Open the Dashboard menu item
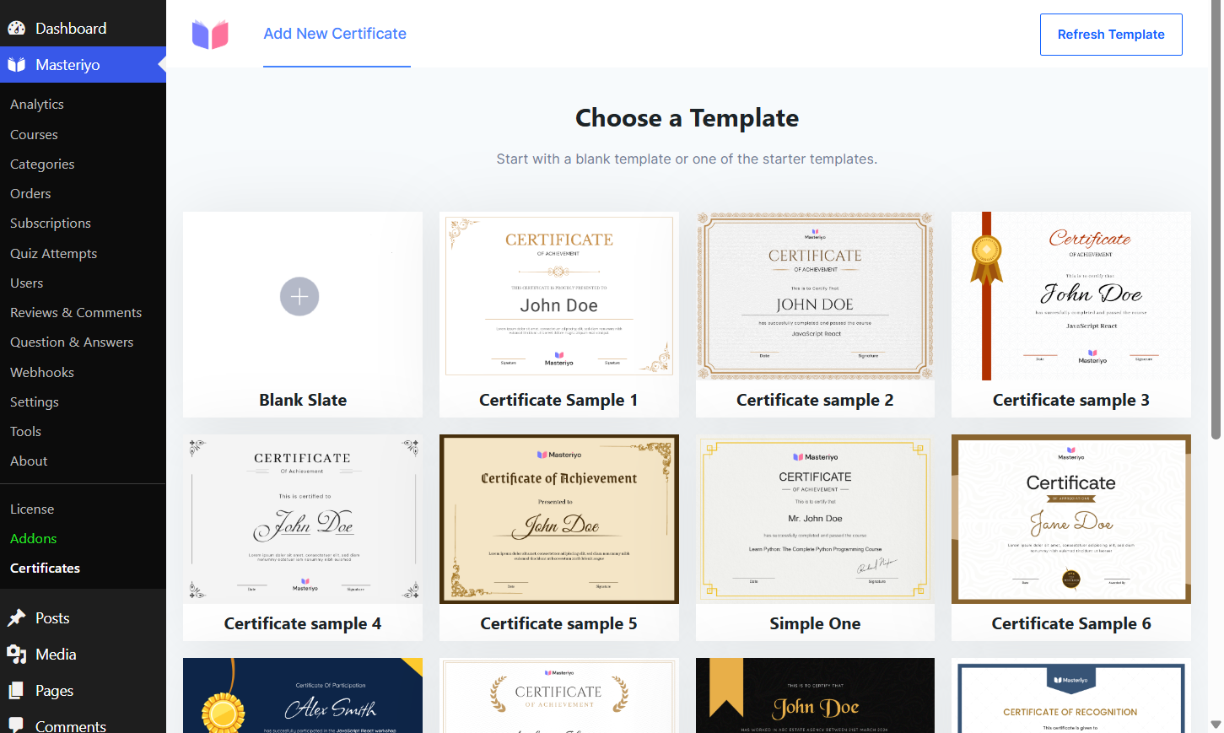1224x733 pixels. point(71,28)
